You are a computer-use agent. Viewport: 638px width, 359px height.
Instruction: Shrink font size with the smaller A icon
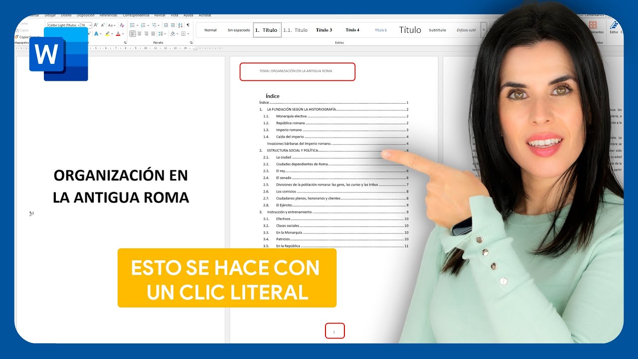click(x=103, y=25)
